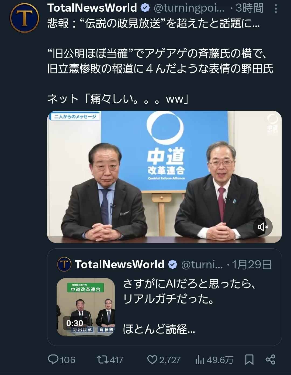Viewport: 291px width, 375px height.
Task: Tap the retweet arrows icon
Action: click(x=103, y=359)
